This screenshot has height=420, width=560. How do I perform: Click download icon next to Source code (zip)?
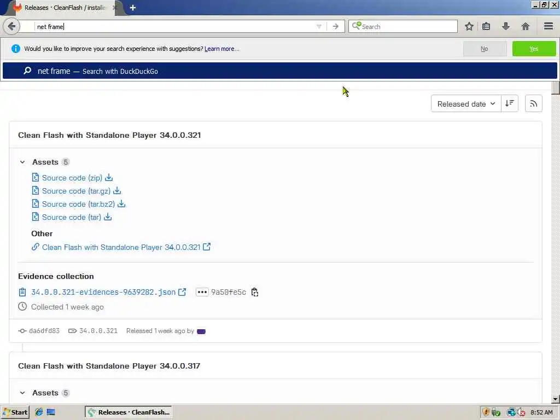[109, 178]
